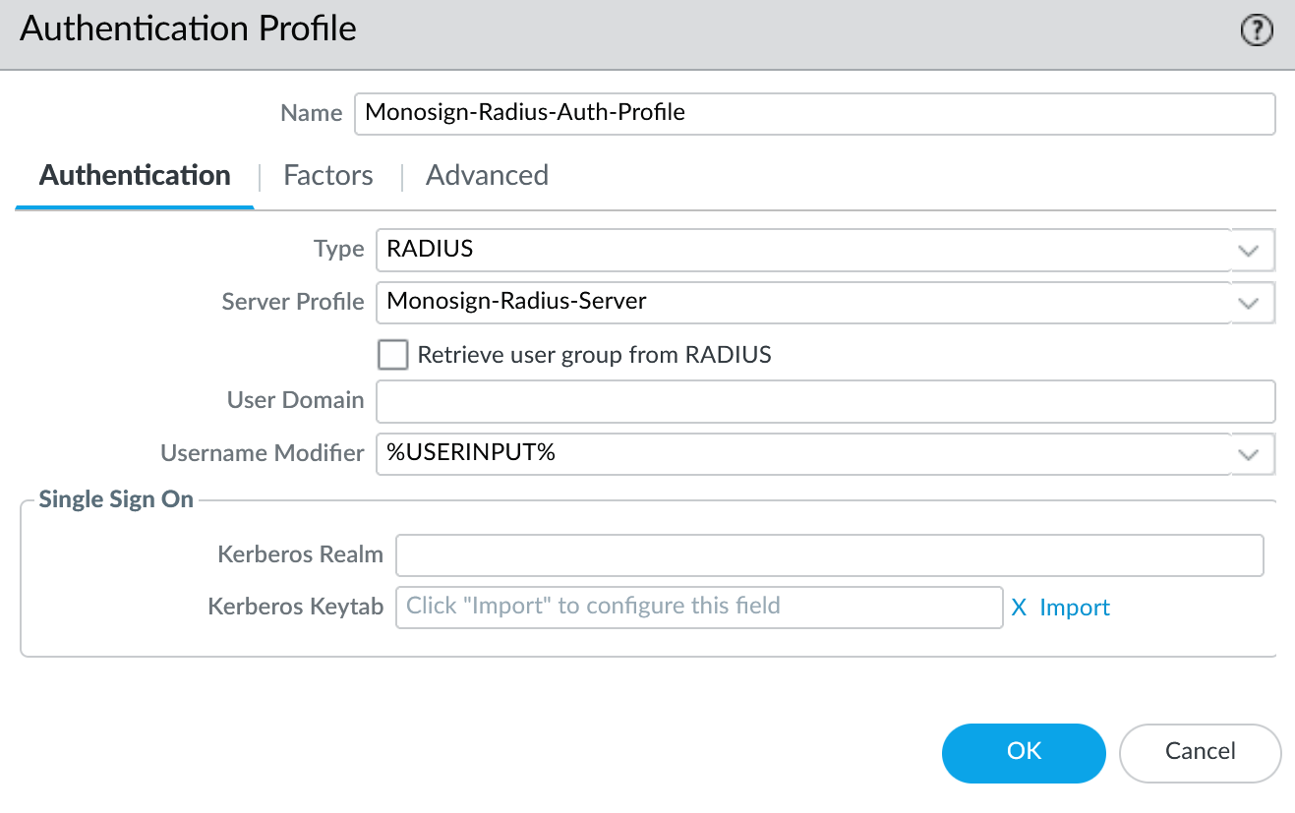
Task: Focus the Name field with Monosign-Radius-Auth-Profile
Action: tap(814, 113)
